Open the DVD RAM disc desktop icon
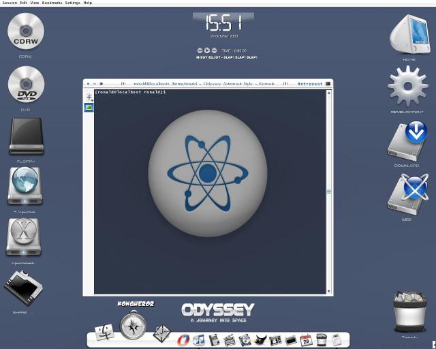 tap(26, 85)
